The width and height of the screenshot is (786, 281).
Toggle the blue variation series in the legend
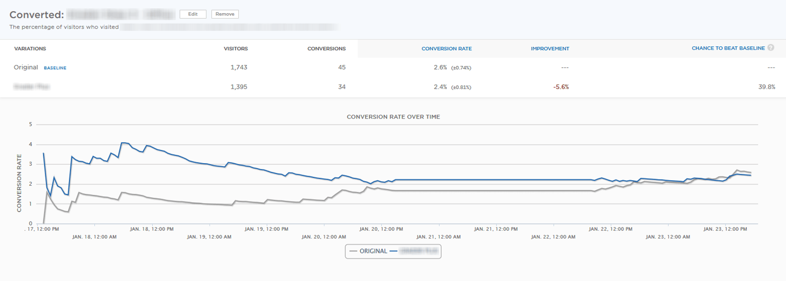tap(414, 251)
